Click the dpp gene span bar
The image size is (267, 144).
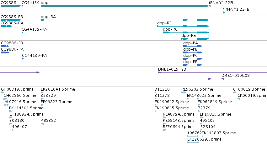click(x=125, y=6)
